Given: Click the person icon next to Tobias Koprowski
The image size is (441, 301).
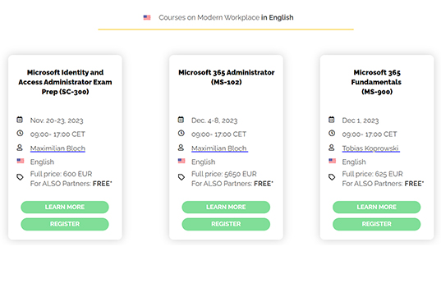Looking at the screenshot, I should coord(332,147).
